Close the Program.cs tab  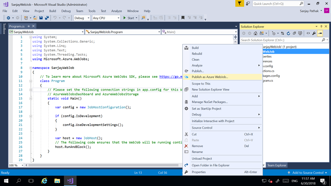tap(33, 26)
